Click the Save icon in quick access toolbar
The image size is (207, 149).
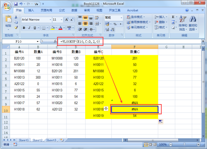pos(17,4)
